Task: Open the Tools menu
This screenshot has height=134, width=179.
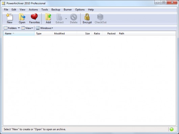Action: pyautogui.click(x=45, y=9)
